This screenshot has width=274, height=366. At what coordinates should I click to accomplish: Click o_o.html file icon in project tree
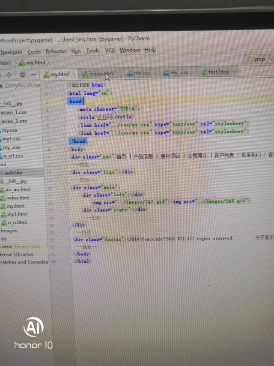tap(4, 223)
